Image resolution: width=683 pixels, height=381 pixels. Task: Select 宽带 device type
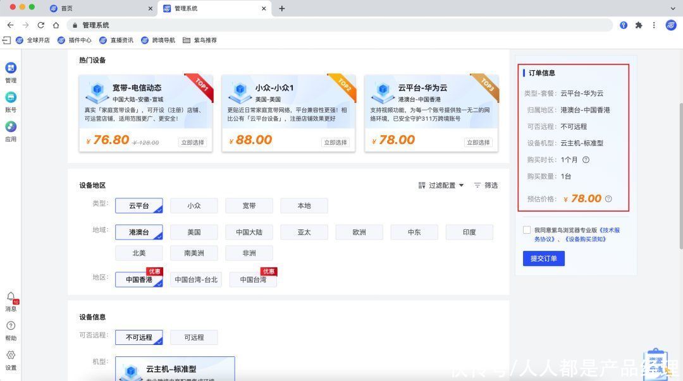coord(249,205)
